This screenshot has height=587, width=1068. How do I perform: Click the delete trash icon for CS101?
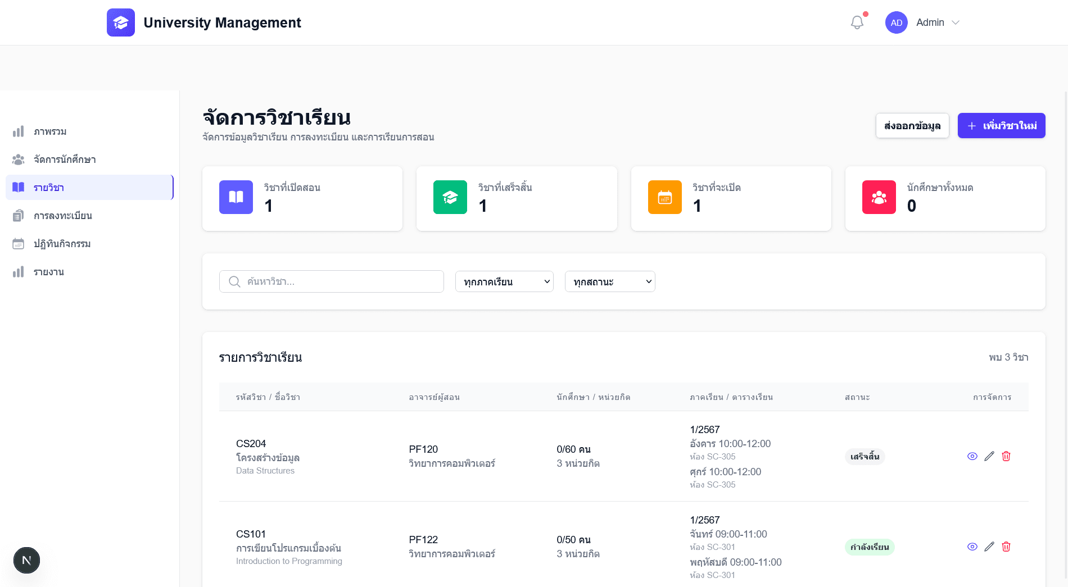[x=1006, y=547]
